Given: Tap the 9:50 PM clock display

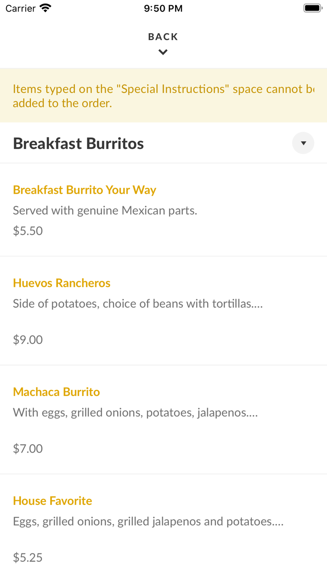Looking at the screenshot, I should click(163, 8).
